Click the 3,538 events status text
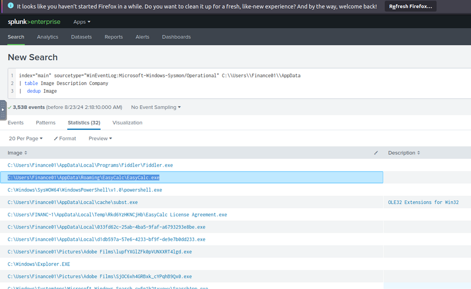The image size is (471, 289). (x=29, y=107)
